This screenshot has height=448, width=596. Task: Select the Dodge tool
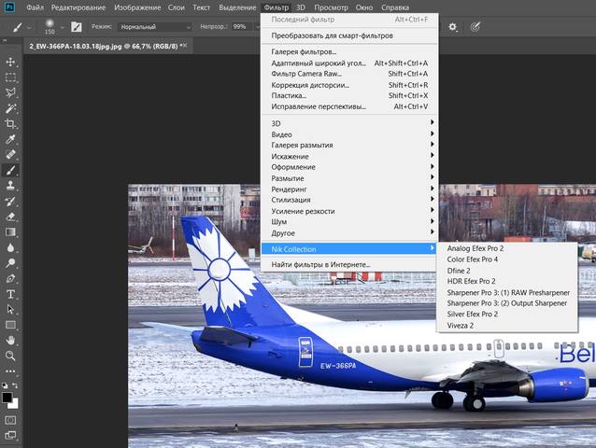tap(10, 263)
